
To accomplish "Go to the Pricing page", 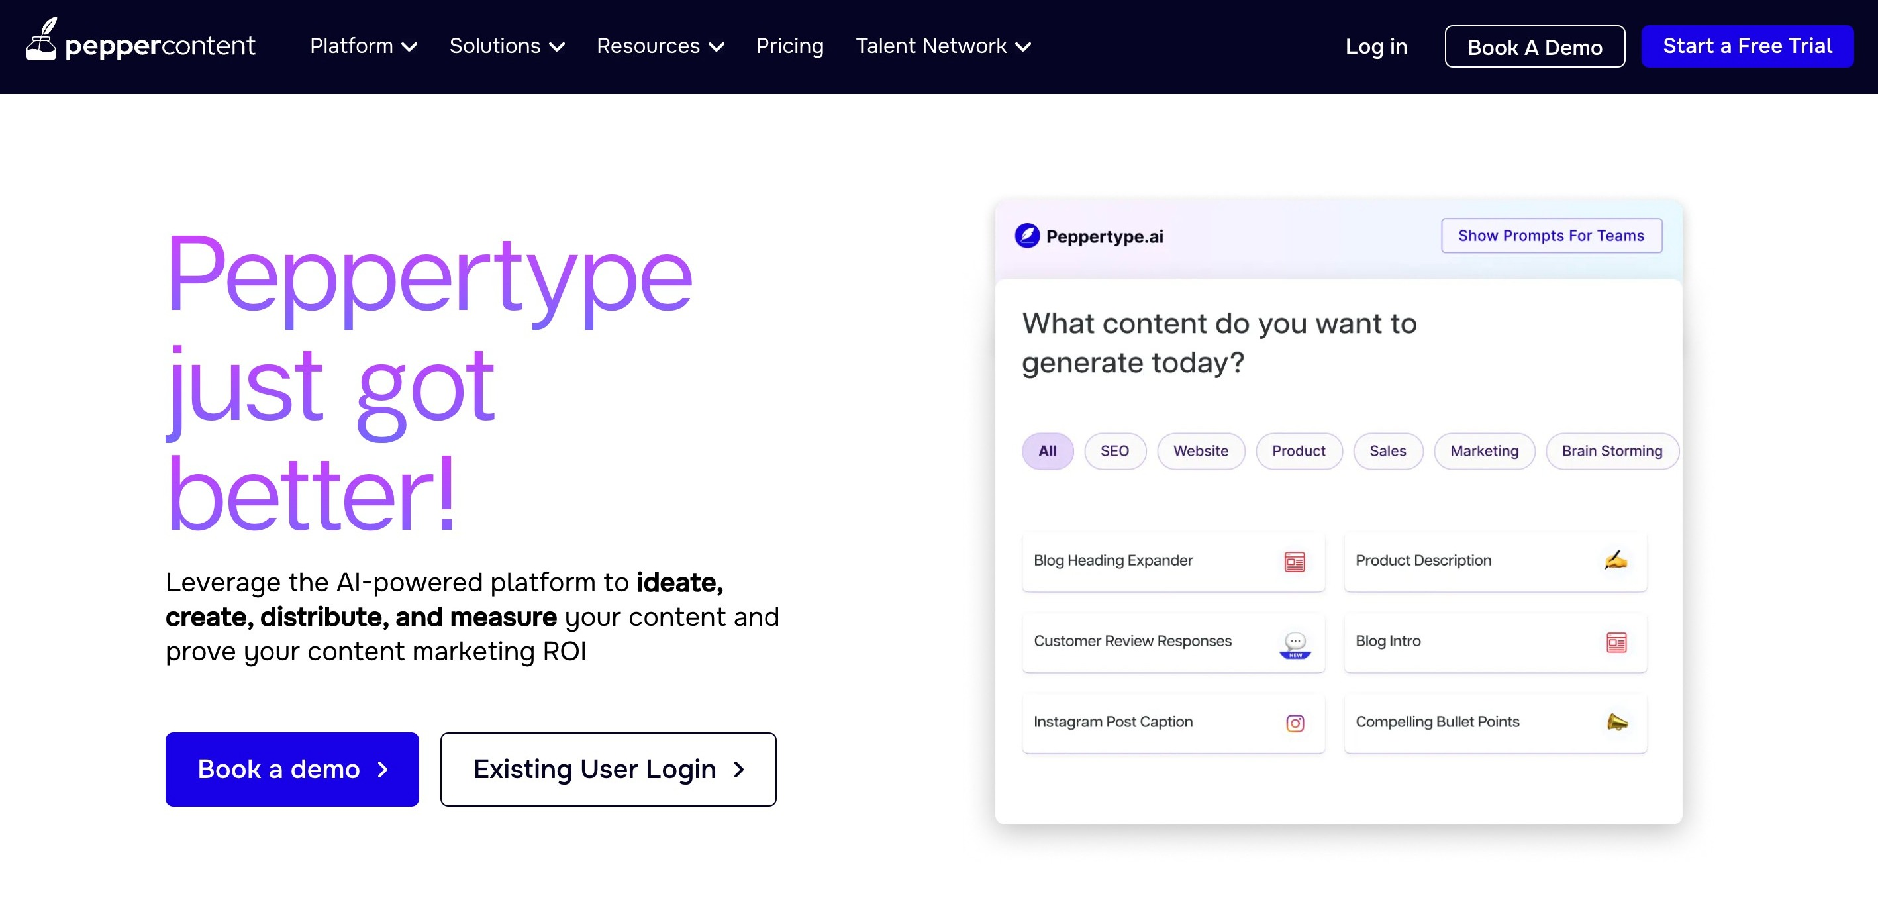I will 789,46.
